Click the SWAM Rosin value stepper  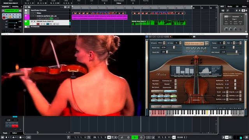point(227,96)
